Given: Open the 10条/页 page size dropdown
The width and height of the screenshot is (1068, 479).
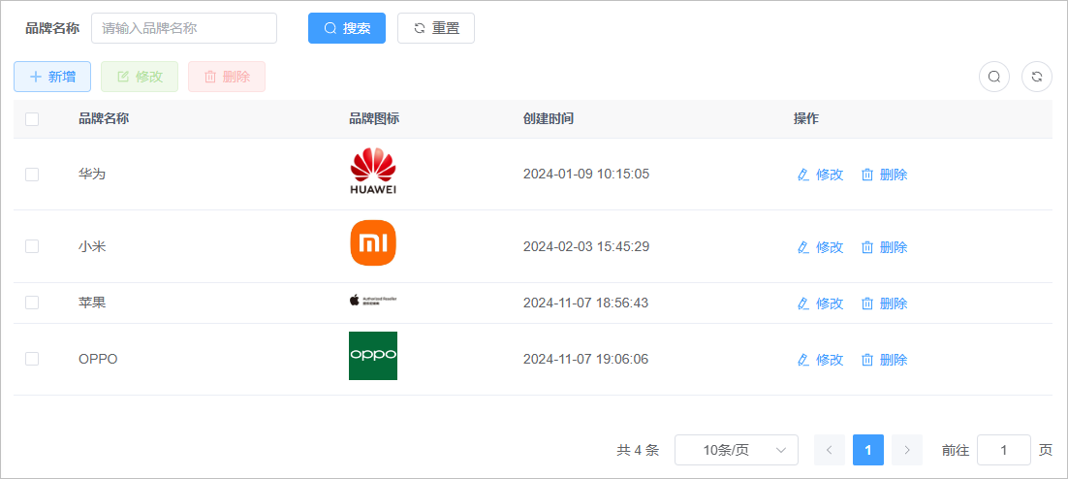Looking at the screenshot, I should [737, 450].
